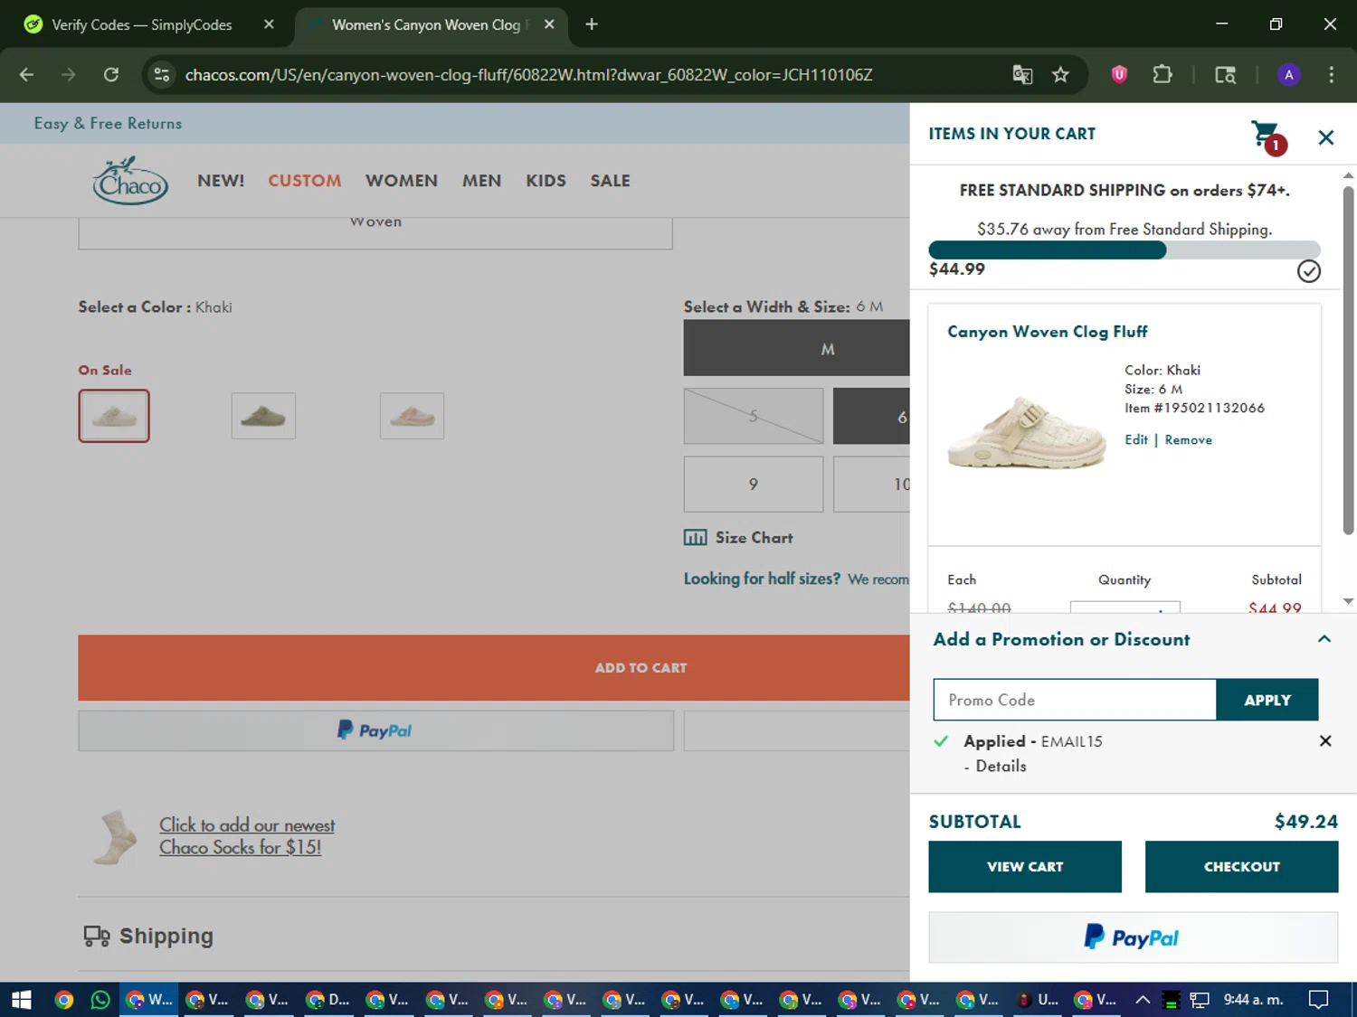
Task: Select the Khaki color swatch
Action: click(114, 416)
